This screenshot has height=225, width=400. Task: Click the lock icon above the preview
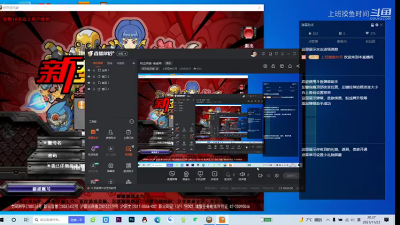coord(273,66)
